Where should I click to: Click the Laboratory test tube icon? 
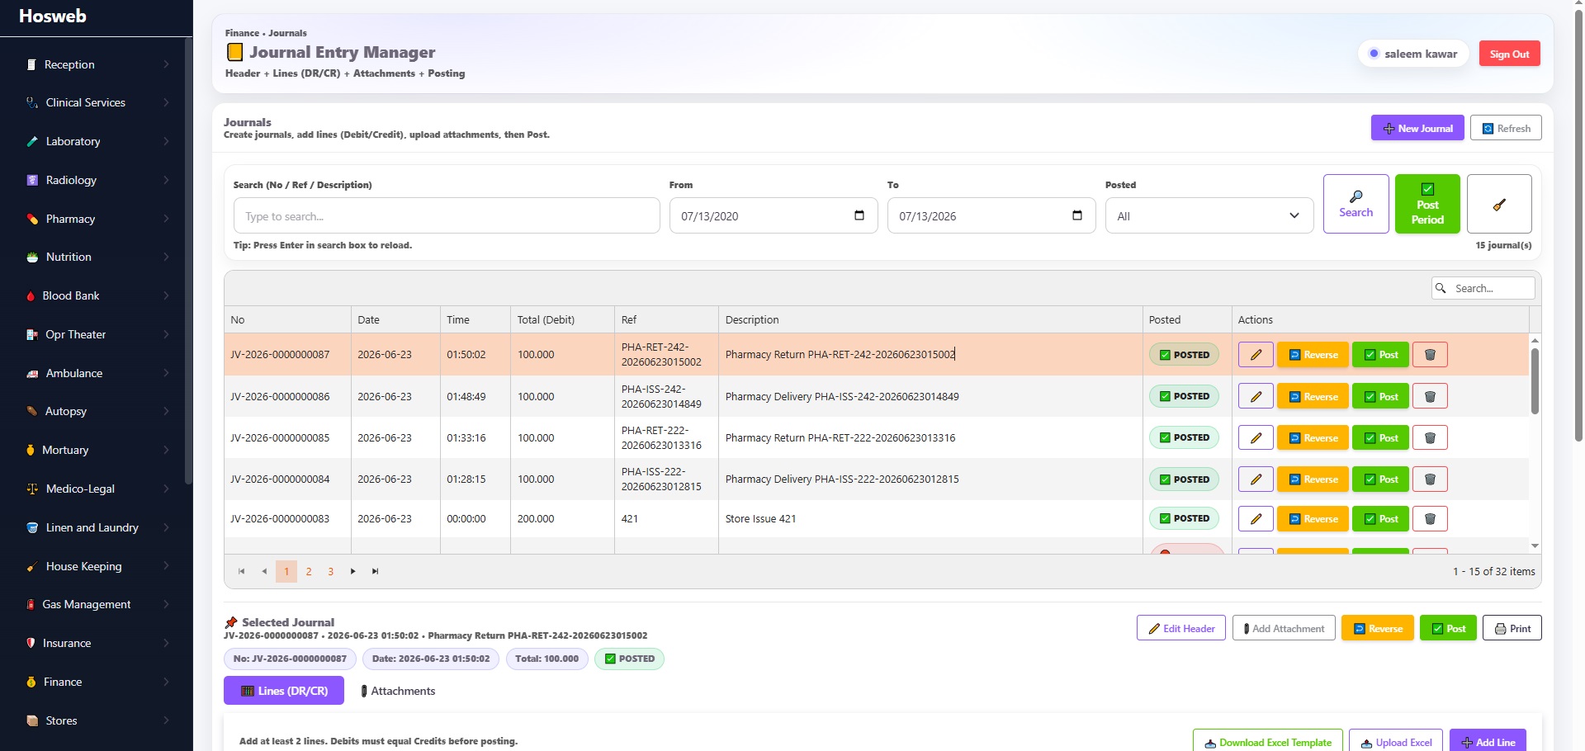click(x=32, y=142)
